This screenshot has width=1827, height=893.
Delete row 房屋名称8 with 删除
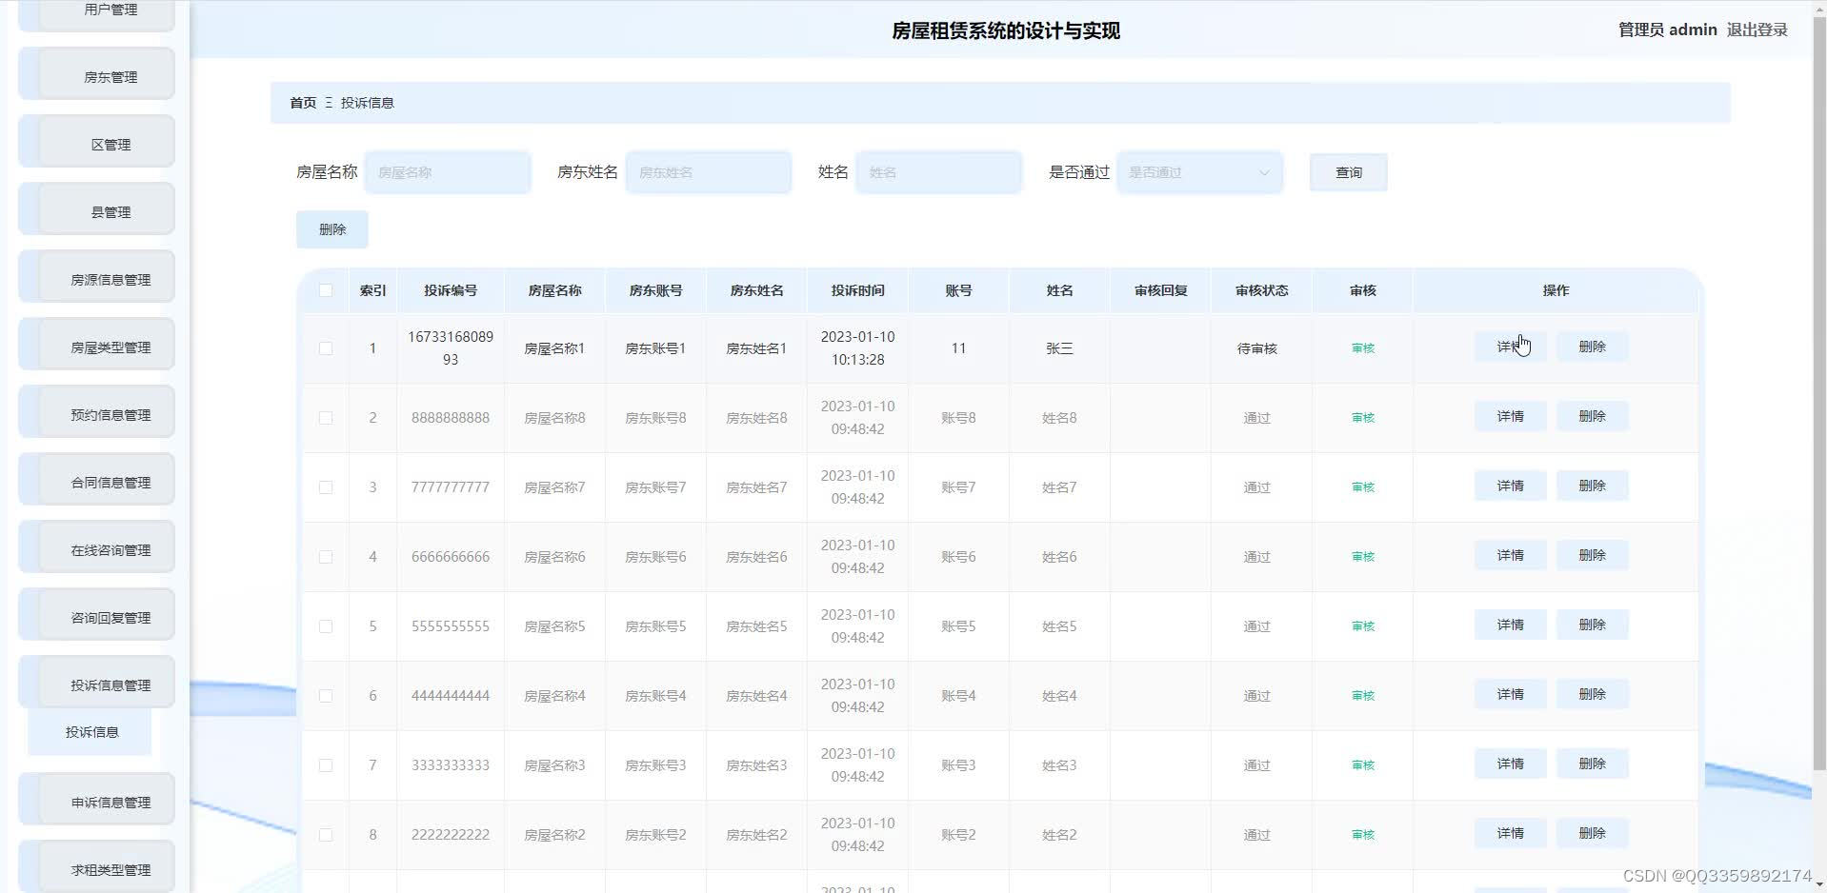(x=1592, y=416)
